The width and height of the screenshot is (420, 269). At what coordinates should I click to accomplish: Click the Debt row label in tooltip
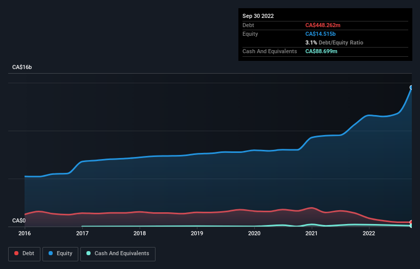click(248, 25)
